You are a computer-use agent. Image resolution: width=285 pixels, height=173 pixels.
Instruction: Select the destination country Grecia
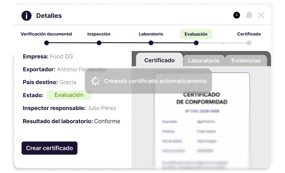click(67, 82)
